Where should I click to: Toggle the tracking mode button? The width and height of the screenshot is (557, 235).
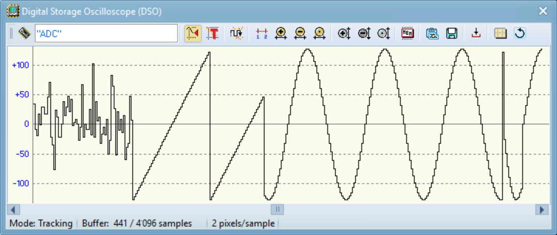[x=193, y=33]
